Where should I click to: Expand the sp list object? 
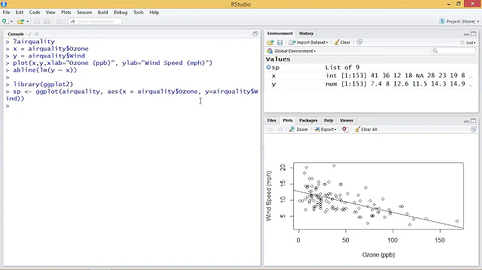268,67
